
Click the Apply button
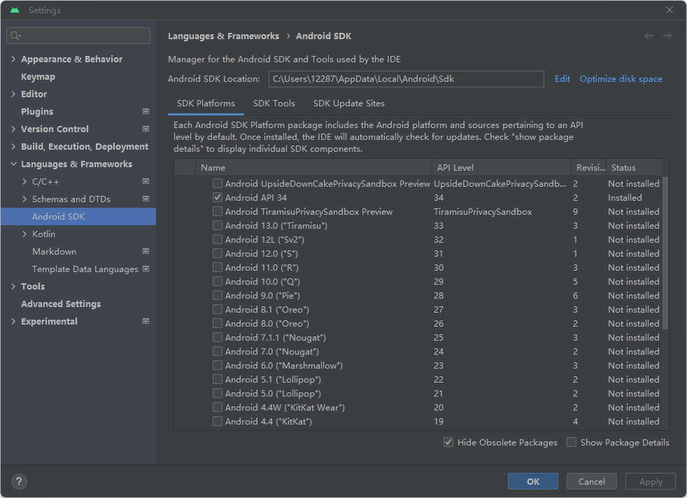pos(651,482)
